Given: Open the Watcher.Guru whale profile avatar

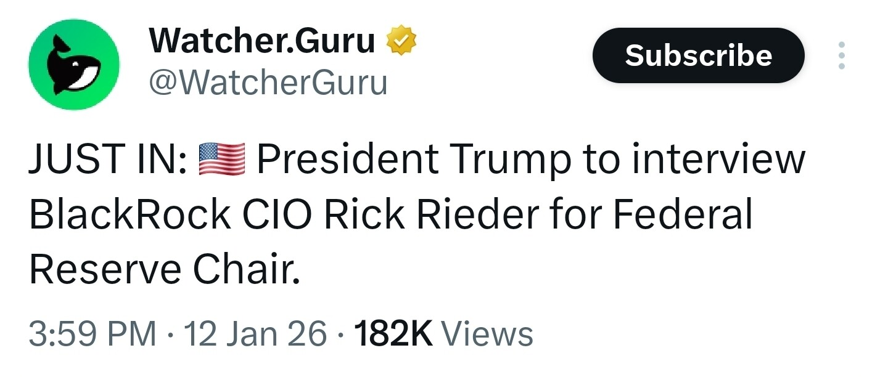Looking at the screenshot, I should [74, 64].
